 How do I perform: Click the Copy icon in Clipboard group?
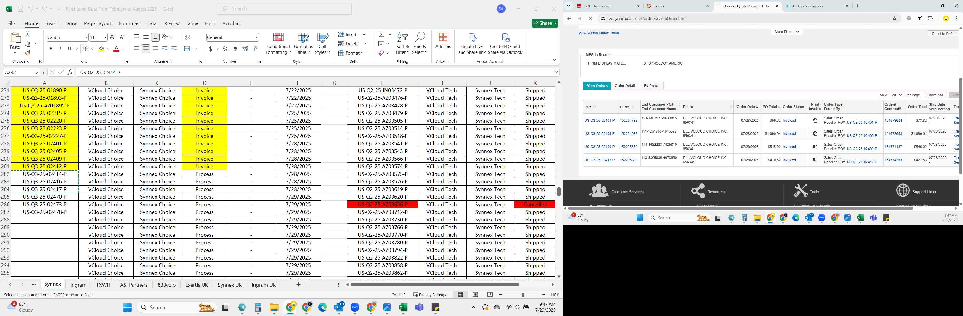coord(28,44)
